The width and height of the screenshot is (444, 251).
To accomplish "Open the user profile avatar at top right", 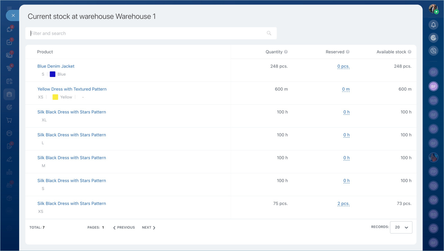I will (x=433, y=9).
